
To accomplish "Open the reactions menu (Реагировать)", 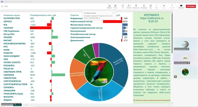I will coord(144,6).
